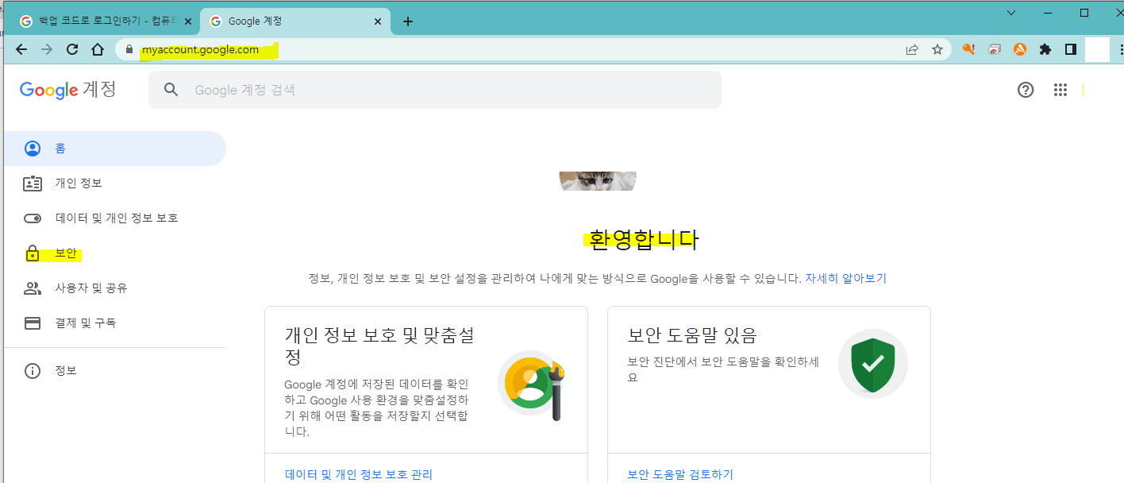1124x483 pixels.
Task: Open 데이터 및 개인 정보 보호 관리 link
Action: (x=359, y=474)
